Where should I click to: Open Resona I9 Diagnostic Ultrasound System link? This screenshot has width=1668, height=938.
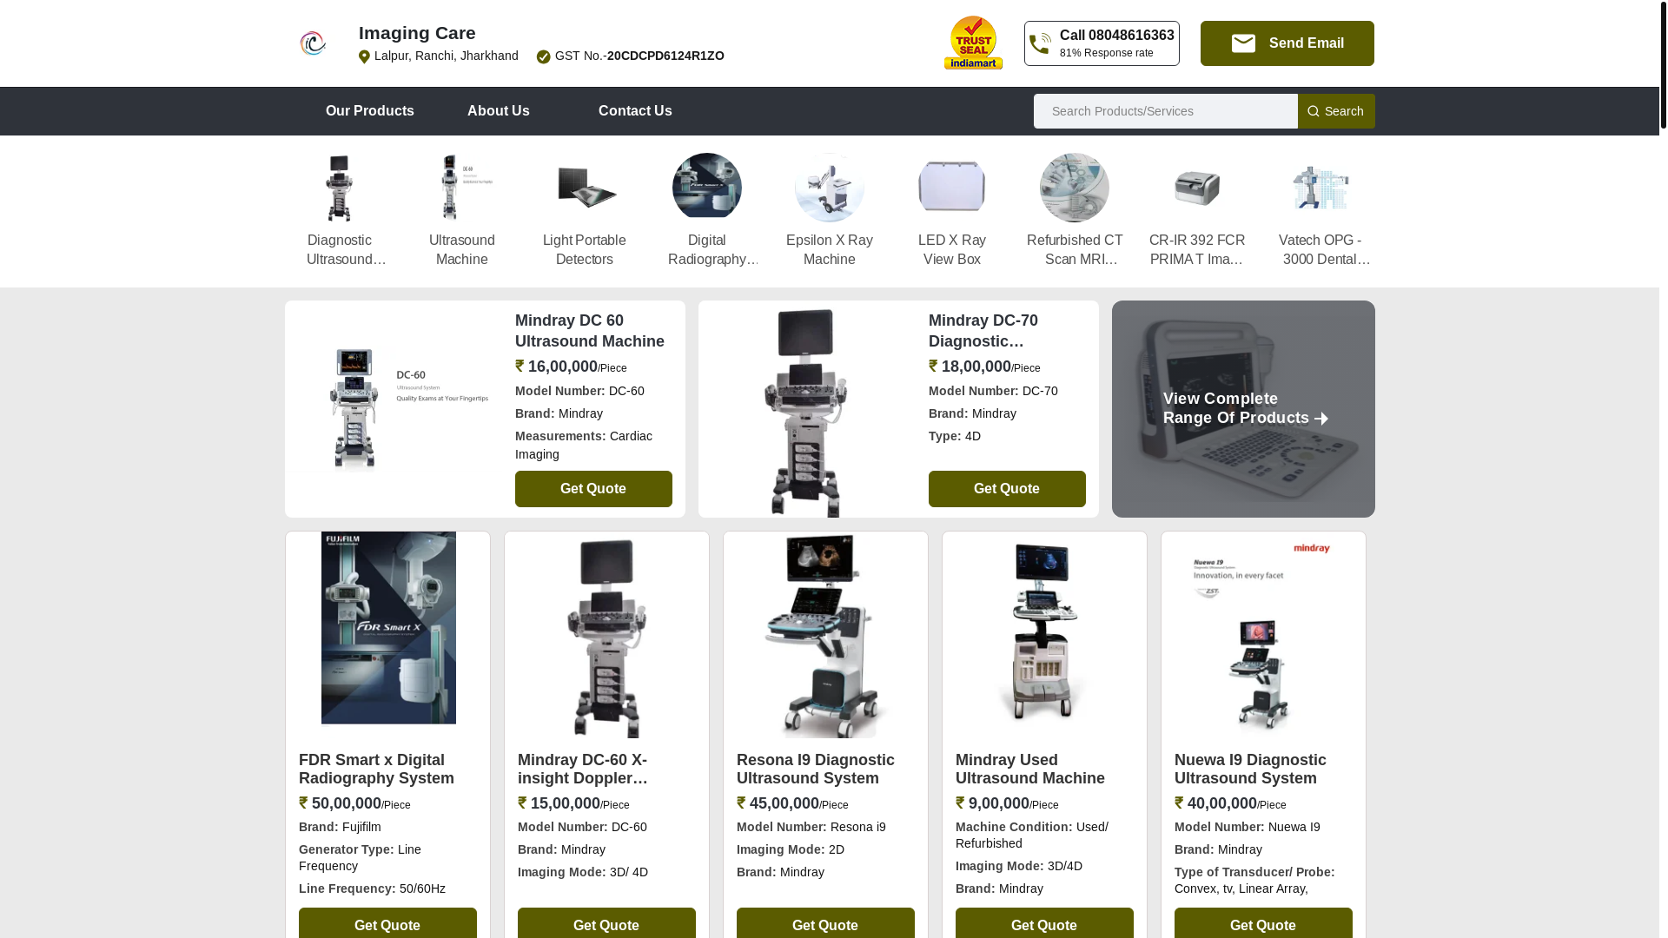pyautogui.click(x=816, y=770)
